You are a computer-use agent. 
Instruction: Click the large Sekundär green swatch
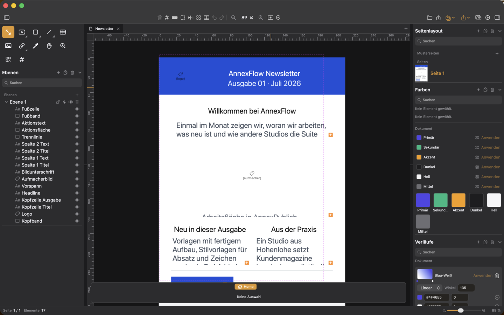tap(441, 200)
